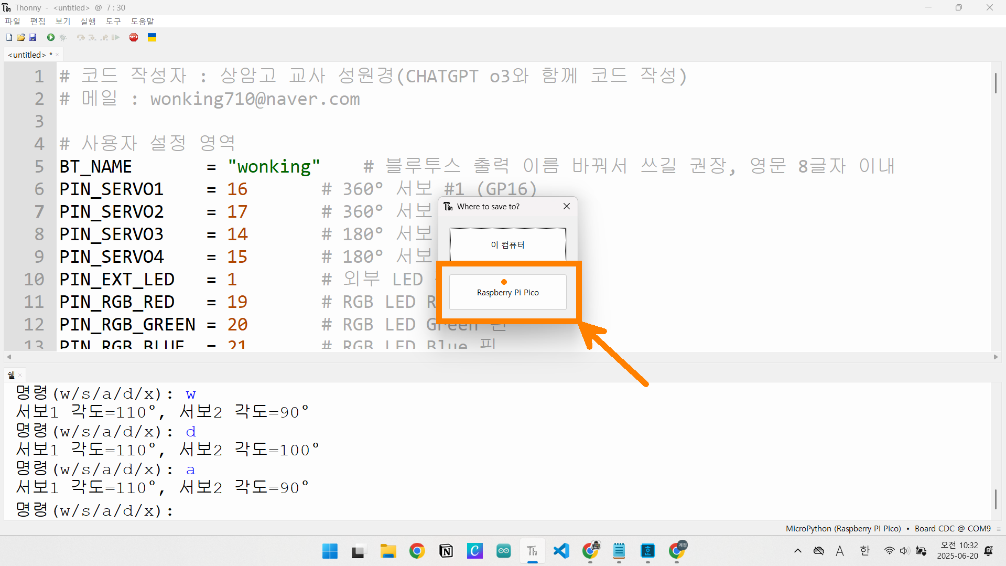Close the Where to save to? dialog

pyautogui.click(x=567, y=206)
